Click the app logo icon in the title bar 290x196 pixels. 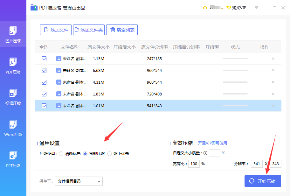(x=34, y=8)
